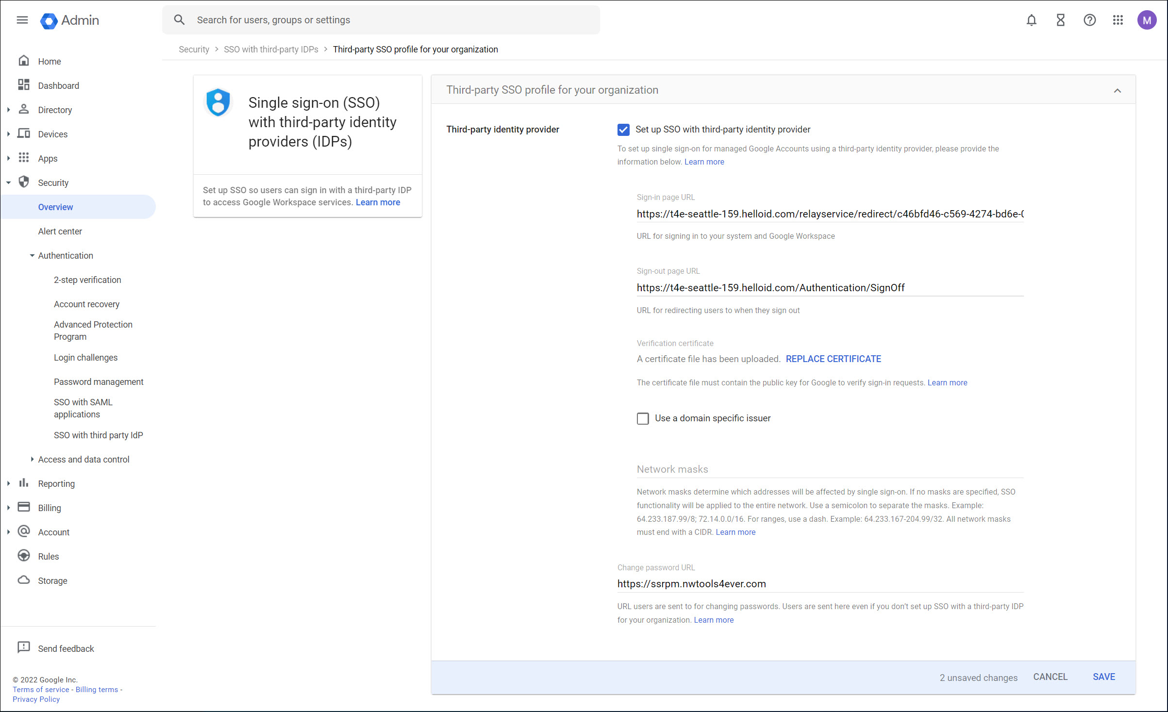The height and width of the screenshot is (712, 1168).
Task: Click the Security shield icon
Action: (24, 182)
